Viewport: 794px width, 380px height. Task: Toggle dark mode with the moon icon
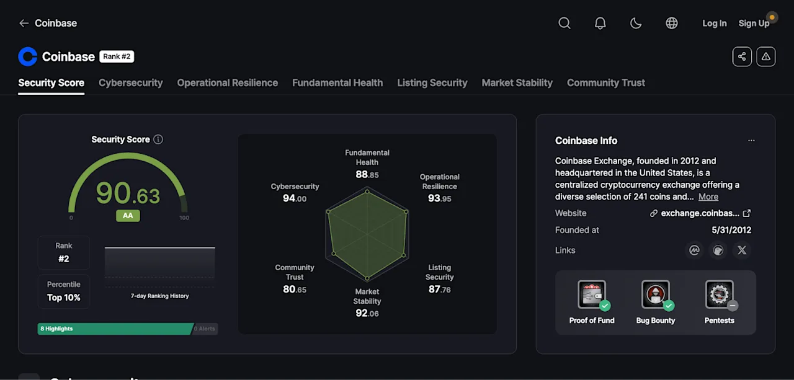636,23
